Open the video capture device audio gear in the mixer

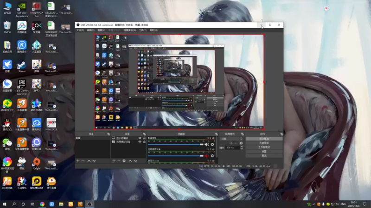tap(212, 156)
